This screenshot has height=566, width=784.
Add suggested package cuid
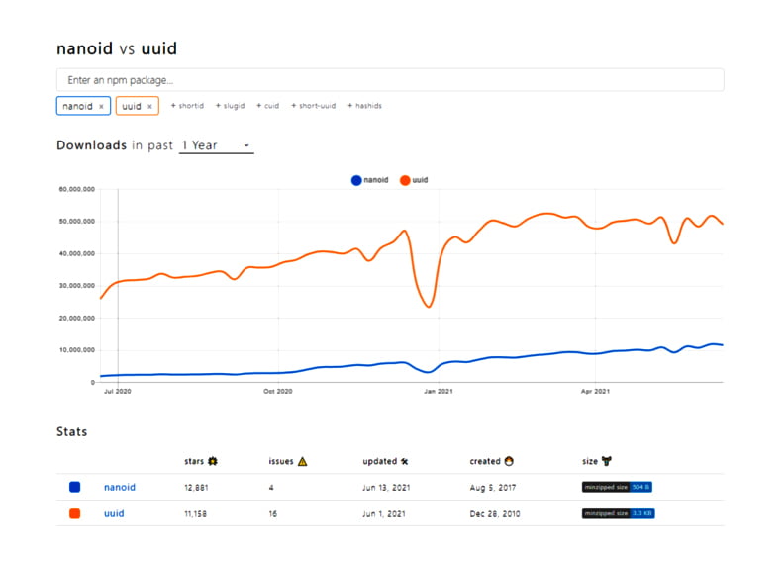click(267, 106)
